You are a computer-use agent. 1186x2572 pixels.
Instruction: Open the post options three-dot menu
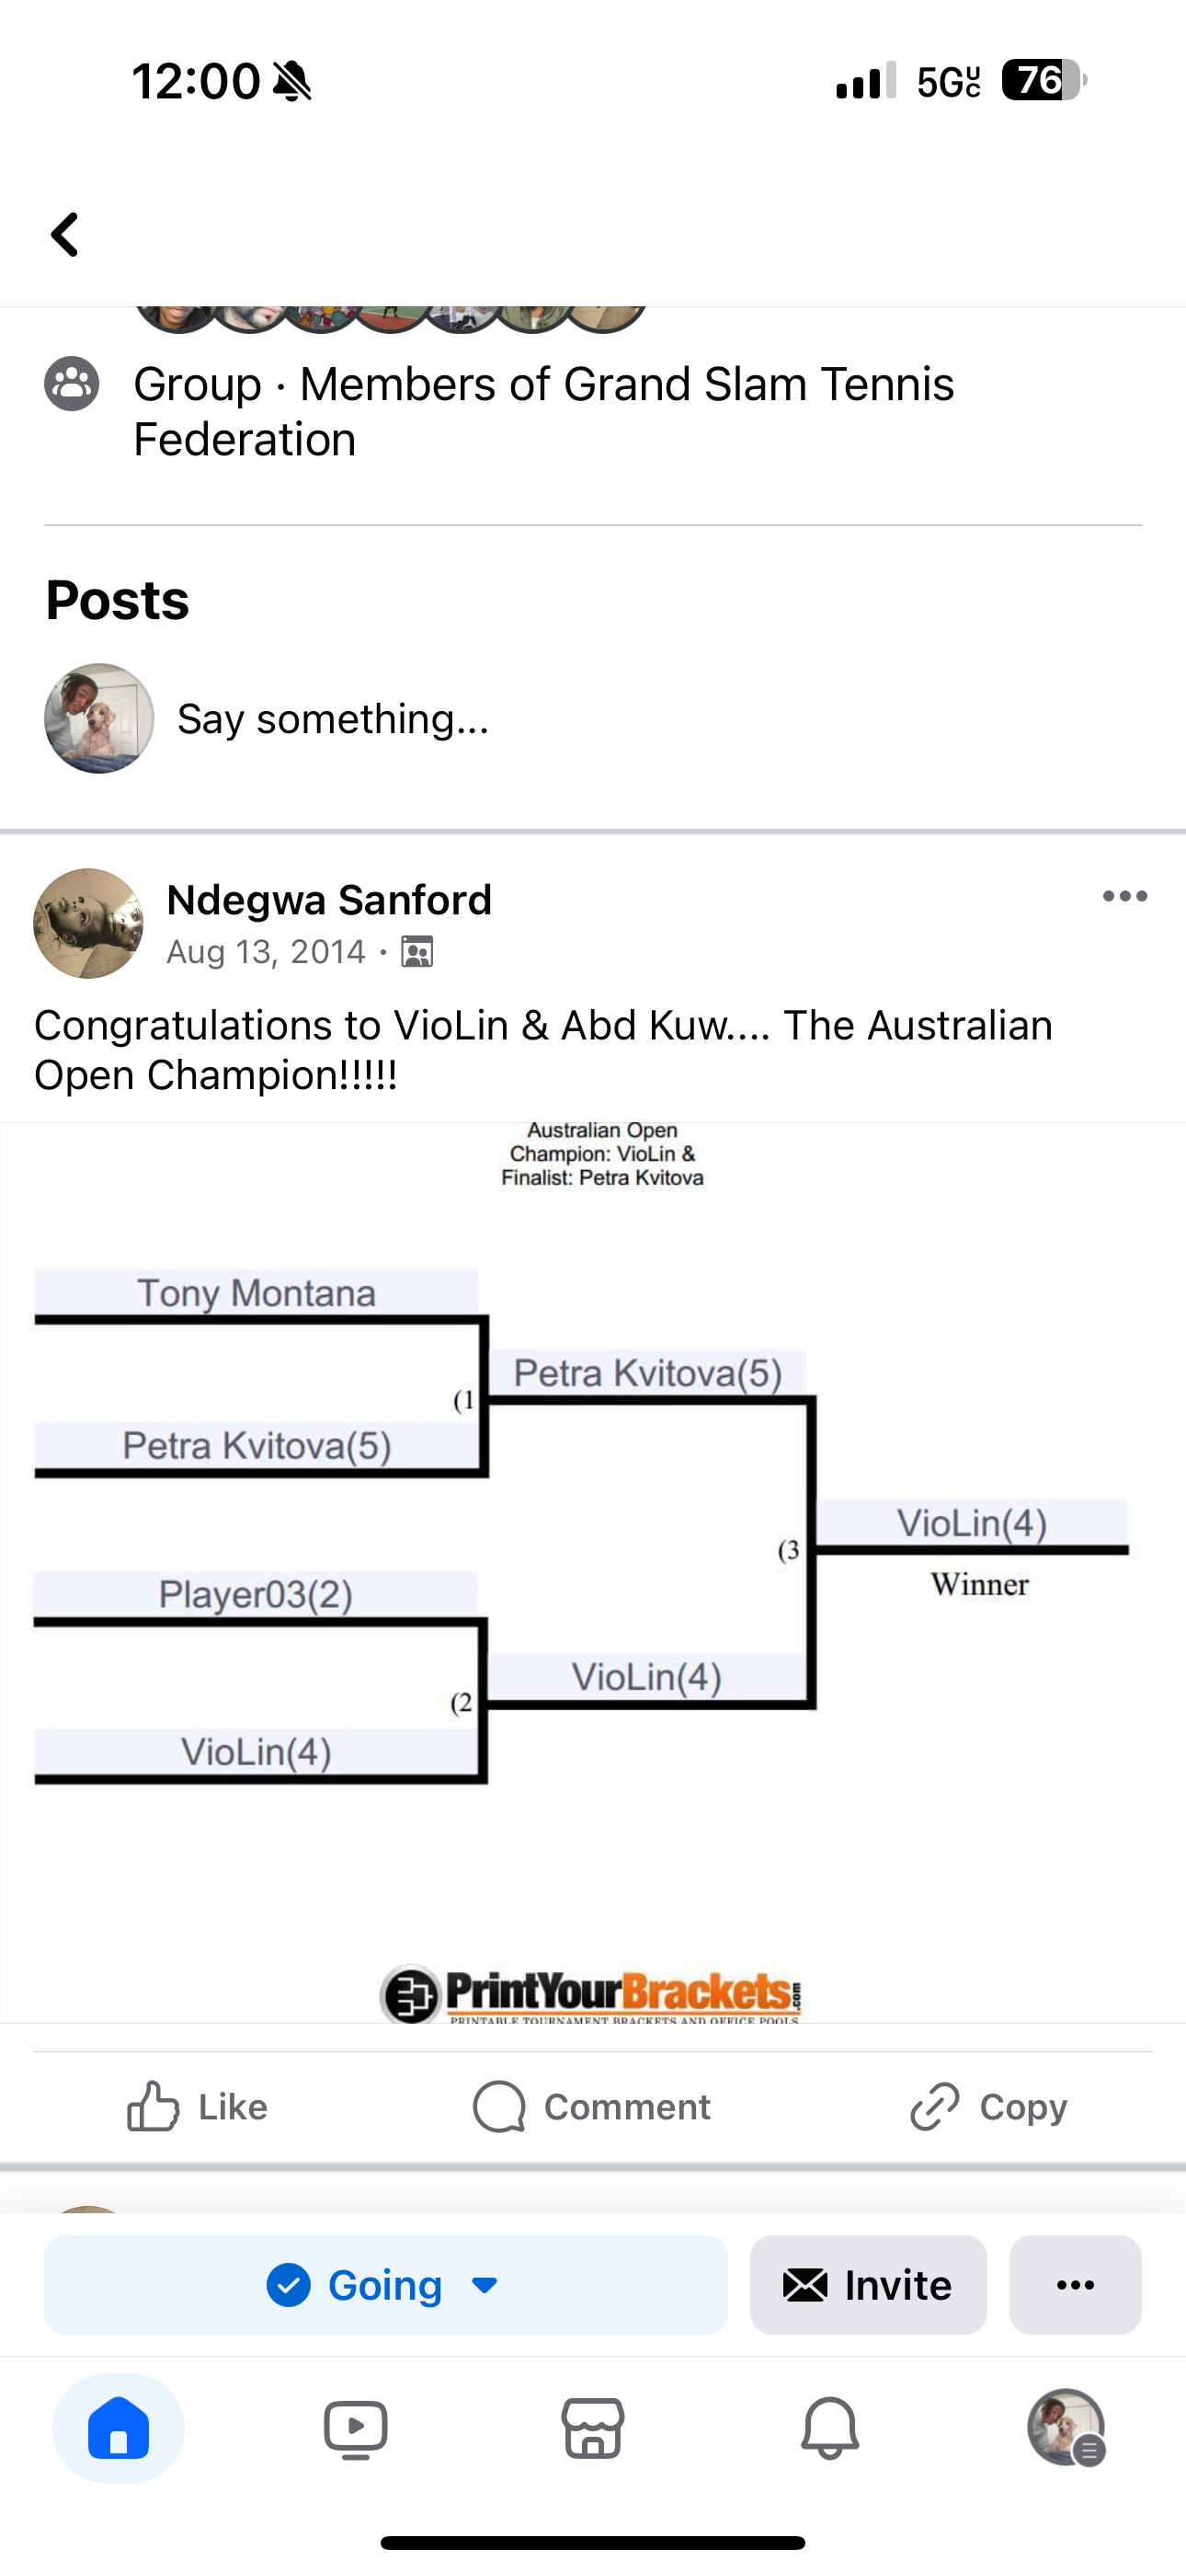coord(1125,897)
